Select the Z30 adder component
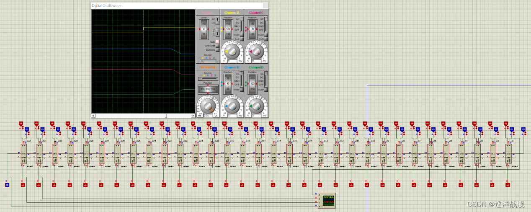The height and width of the screenshot is (212, 531). click(55, 153)
